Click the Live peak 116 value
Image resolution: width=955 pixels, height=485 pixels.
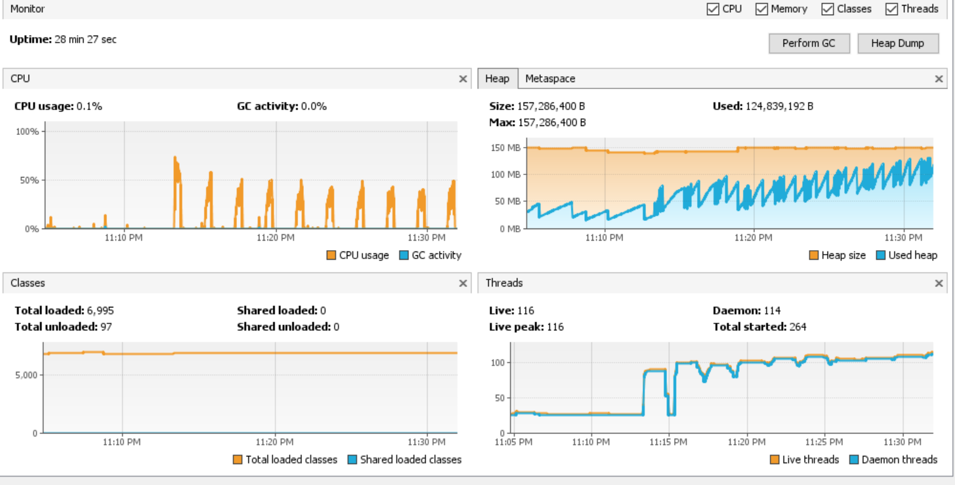coord(555,327)
